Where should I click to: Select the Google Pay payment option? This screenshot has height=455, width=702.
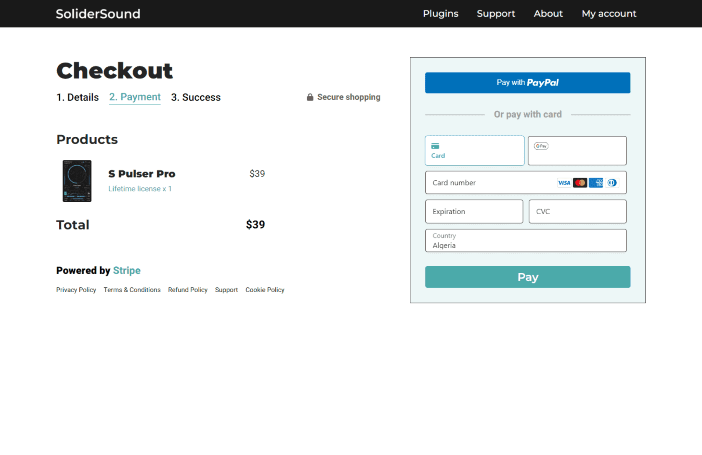pos(577,151)
